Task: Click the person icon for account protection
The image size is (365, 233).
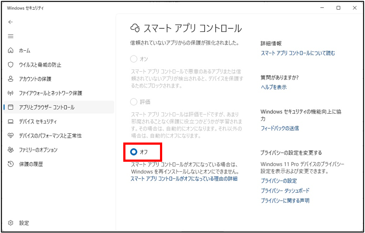Action: tap(10, 79)
